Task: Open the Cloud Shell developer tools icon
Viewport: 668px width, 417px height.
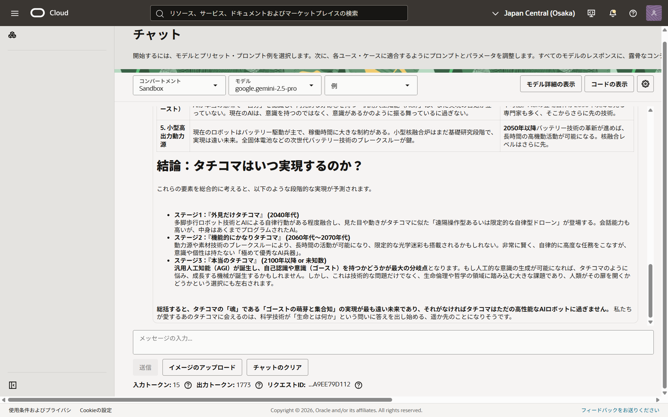Action: click(591, 13)
